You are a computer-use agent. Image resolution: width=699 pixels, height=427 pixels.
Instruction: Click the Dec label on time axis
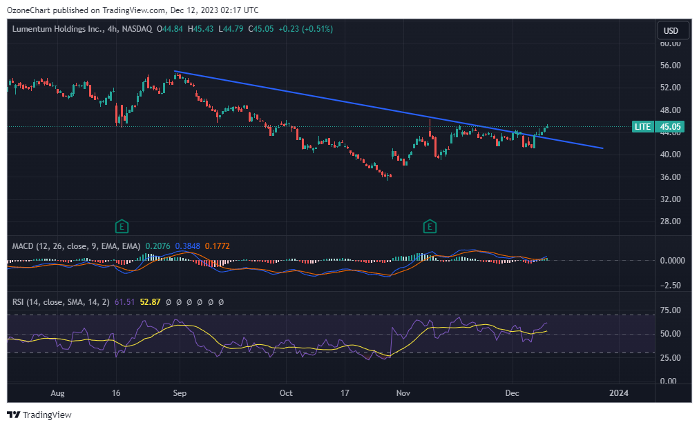click(513, 393)
